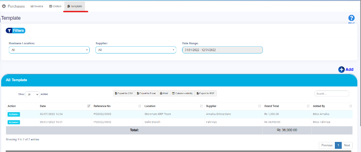361x152 pixels.
Task: Click the Help question mark icon
Action: 351,18
